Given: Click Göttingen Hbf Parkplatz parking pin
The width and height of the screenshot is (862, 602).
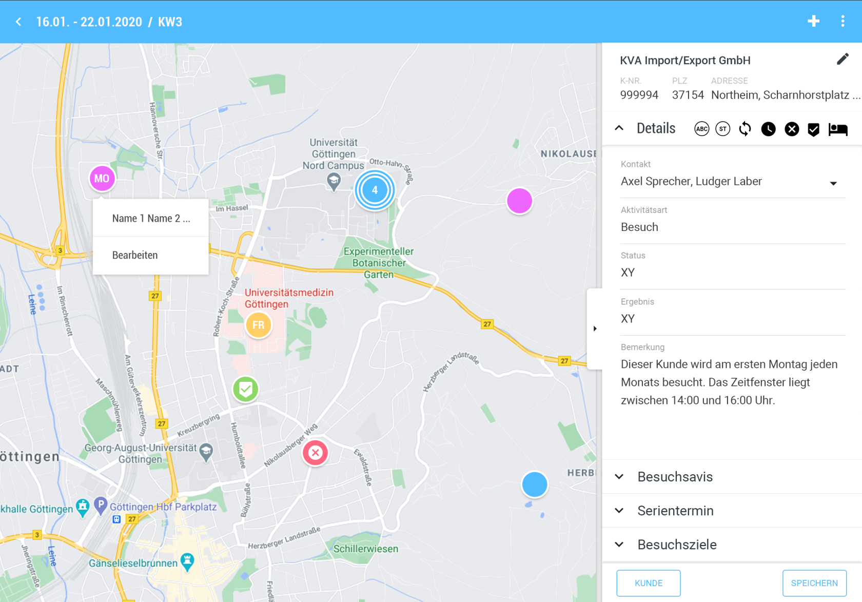Looking at the screenshot, I should 101,506.
